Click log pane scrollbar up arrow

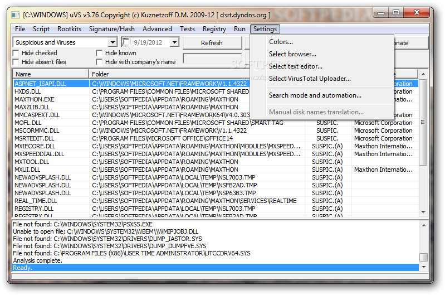point(423,225)
